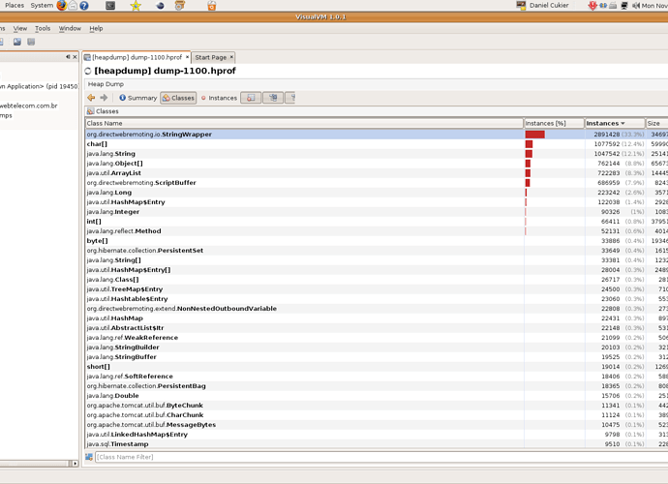
Task: Select the java.util.HashMap$Entry row
Action: click(377, 202)
